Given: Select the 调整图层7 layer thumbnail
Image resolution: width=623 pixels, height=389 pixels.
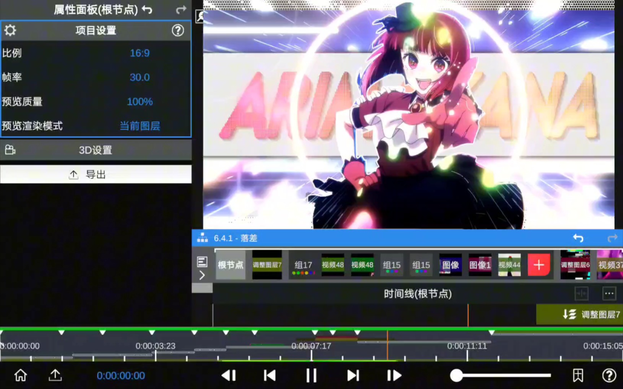Looking at the screenshot, I should (267, 265).
